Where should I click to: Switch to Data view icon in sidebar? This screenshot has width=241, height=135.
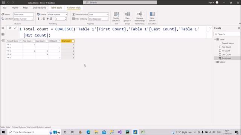tap(3, 34)
